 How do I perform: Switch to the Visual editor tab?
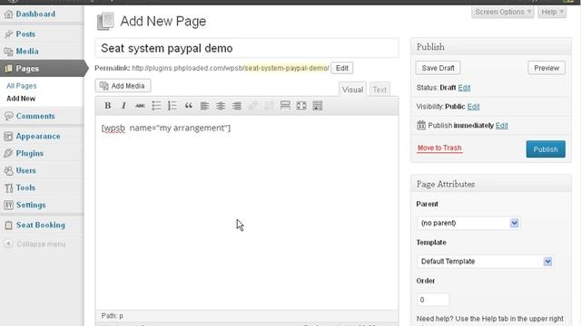(352, 90)
